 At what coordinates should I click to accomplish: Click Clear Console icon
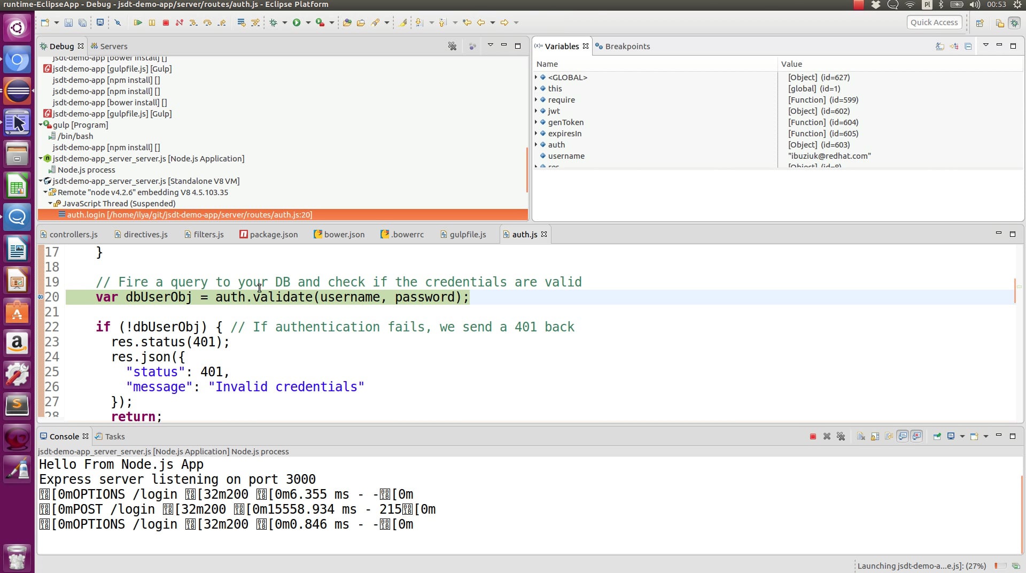(861, 437)
